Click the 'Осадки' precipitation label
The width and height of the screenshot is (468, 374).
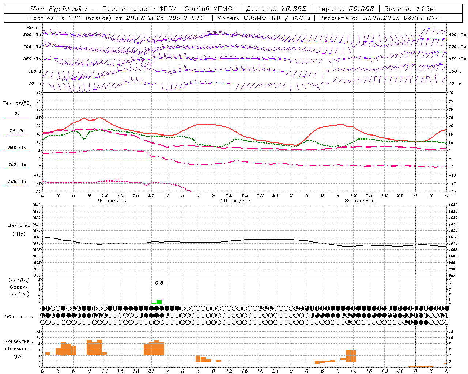pos(19,287)
